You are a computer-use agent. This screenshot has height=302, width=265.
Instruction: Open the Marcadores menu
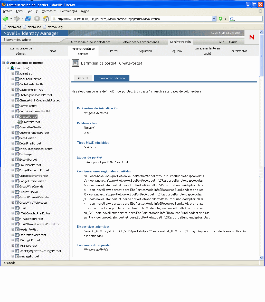[49, 11]
